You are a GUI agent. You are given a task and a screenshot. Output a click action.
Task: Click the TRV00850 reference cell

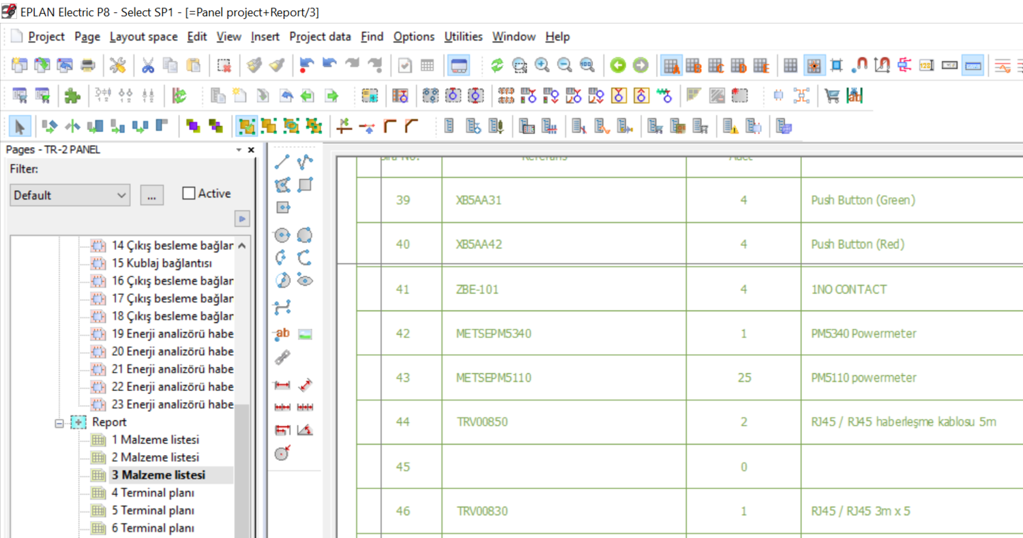click(564, 422)
